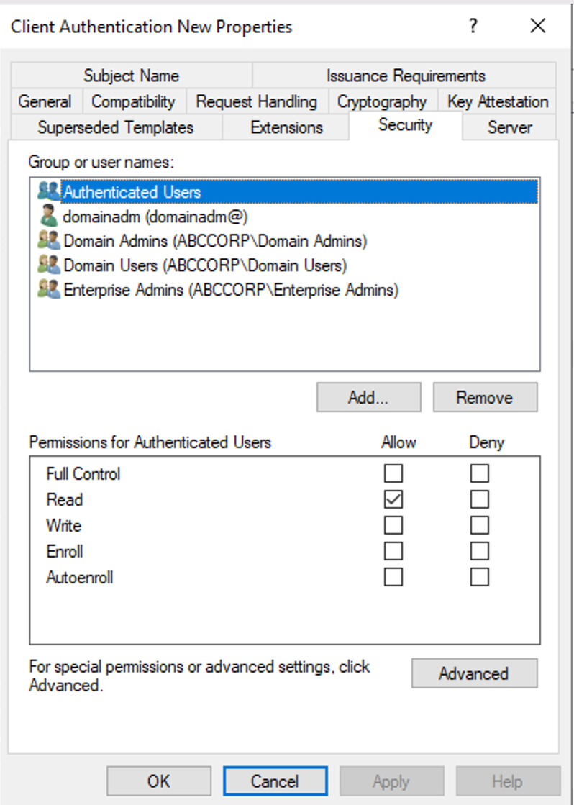Click the Authenticated Users group icon
Screen dimensions: 574x805
coord(49,191)
